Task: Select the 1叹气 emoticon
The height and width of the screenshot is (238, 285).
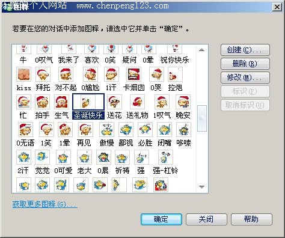Action: pyautogui.click(x=162, y=102)
